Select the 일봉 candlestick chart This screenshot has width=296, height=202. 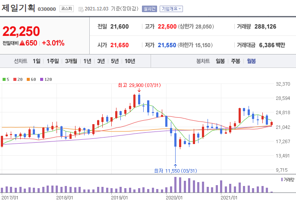220,61
